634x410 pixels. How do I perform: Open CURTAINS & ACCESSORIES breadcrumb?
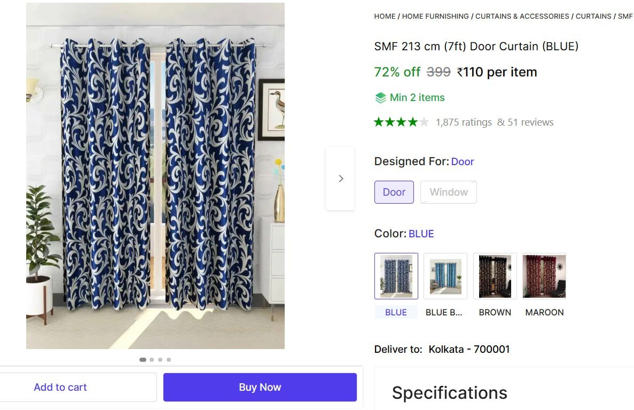click(x=522, y=17)
